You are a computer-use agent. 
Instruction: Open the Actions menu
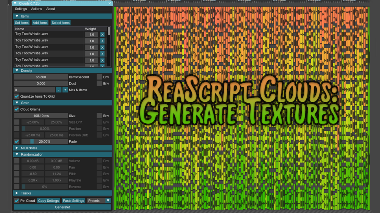click(x=36, y=9)
